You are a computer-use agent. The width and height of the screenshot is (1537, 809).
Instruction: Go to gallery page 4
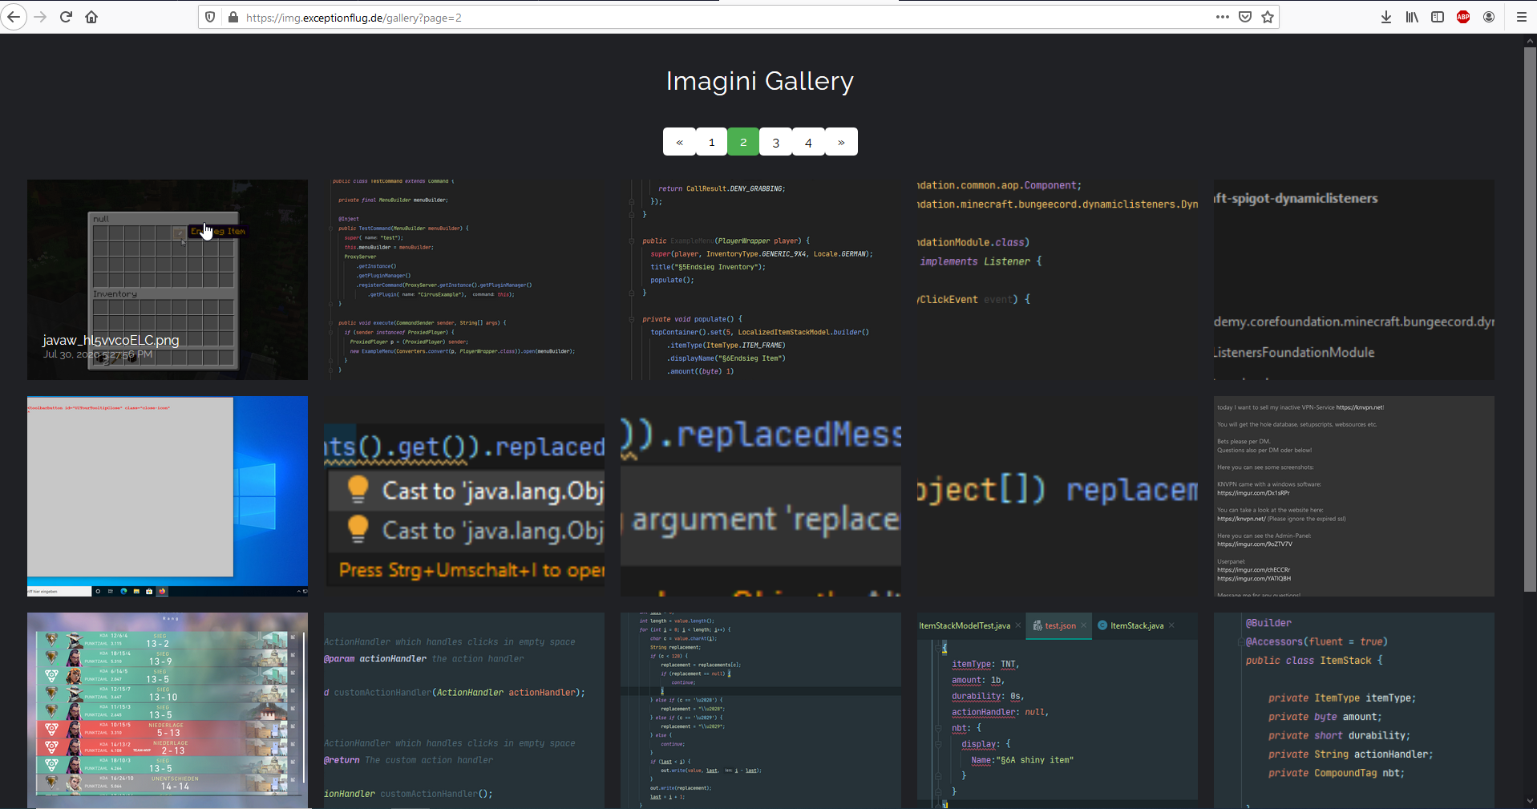(807, 141)
